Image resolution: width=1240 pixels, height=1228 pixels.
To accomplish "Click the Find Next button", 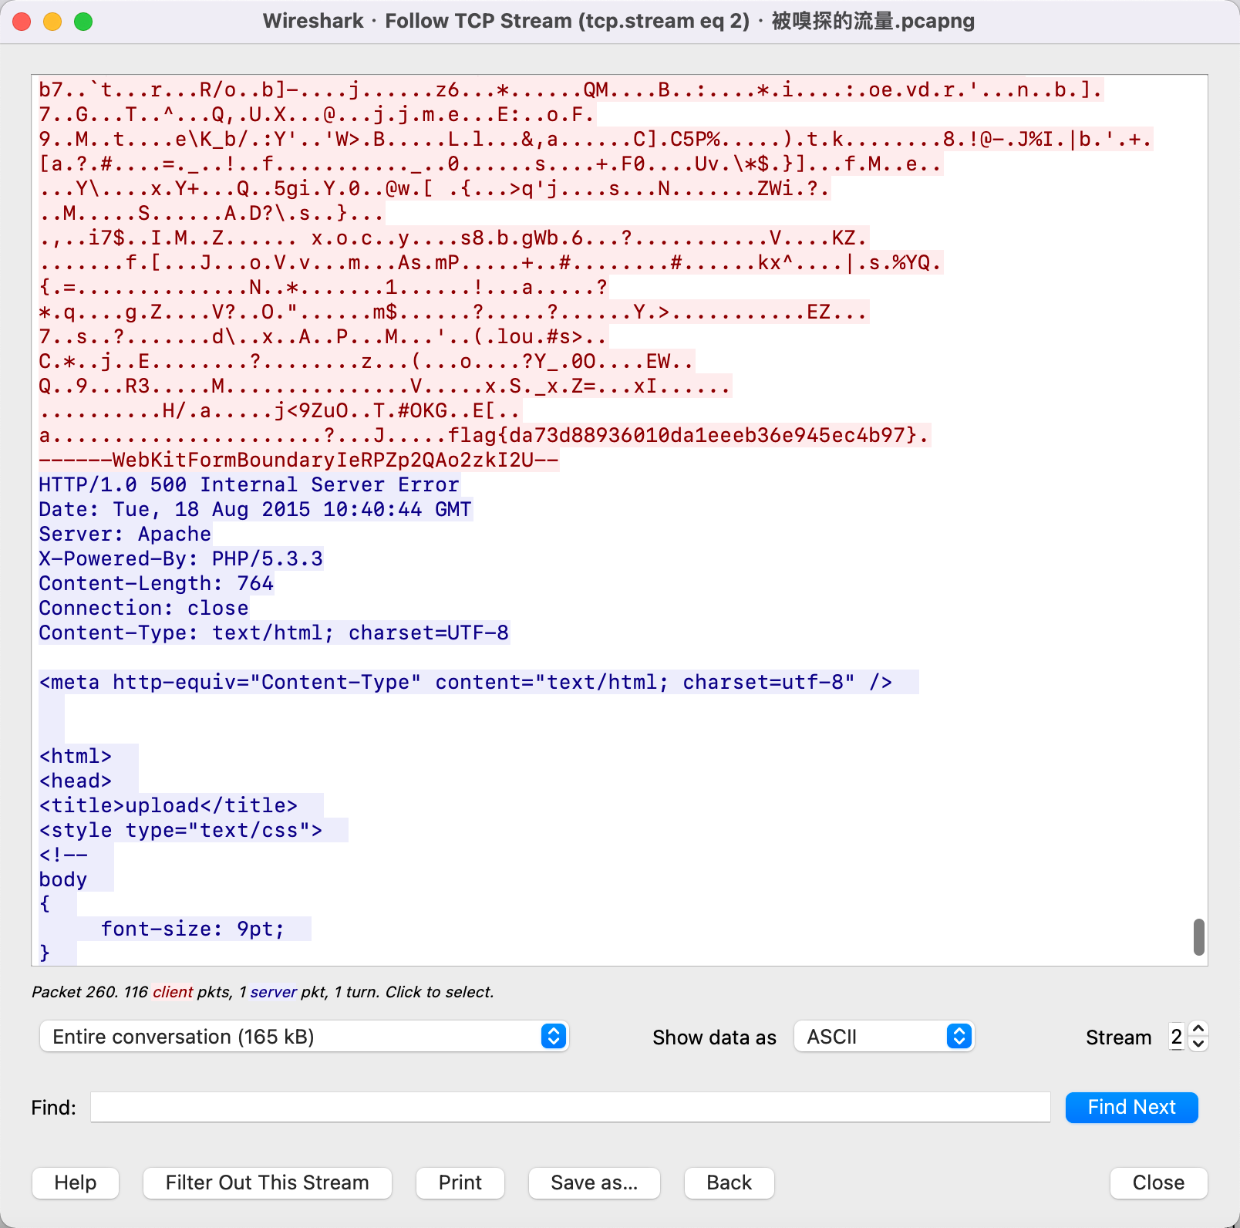I will point(1131,1107).
